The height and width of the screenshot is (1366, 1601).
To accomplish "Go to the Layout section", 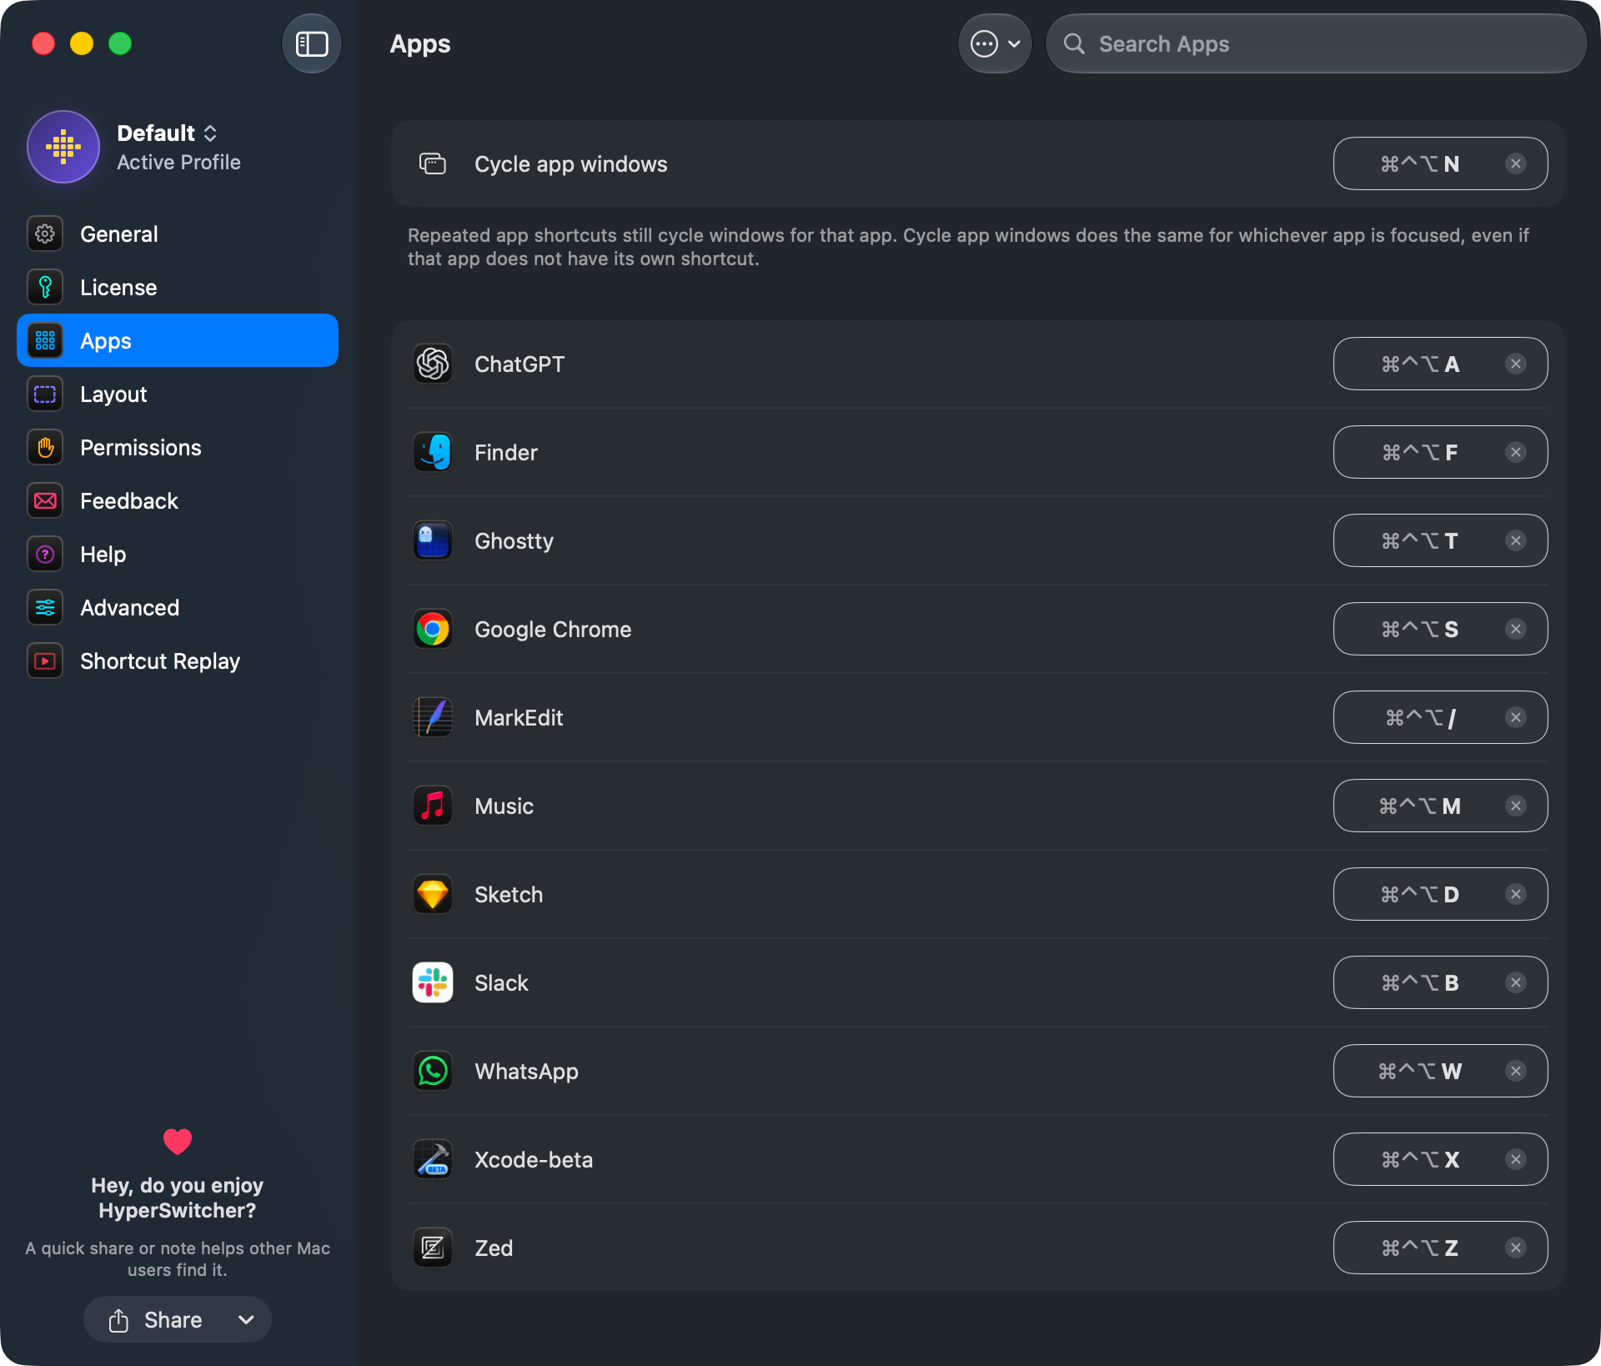I will coord(177,394).
